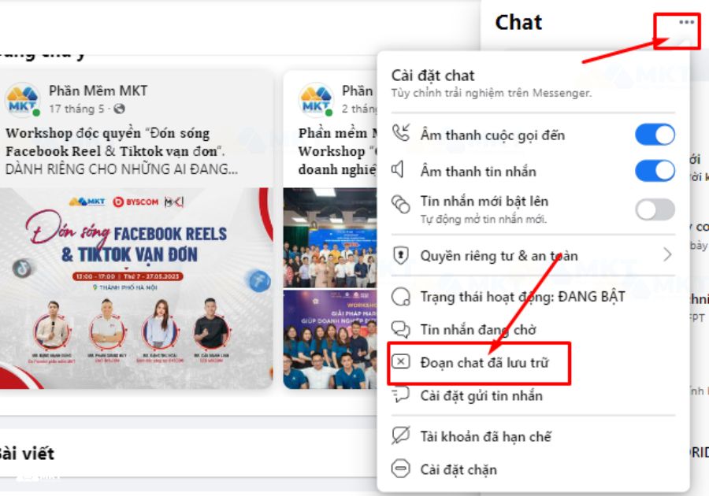The width and height of the screenshot is (709, 496).
Task: Click Âm thanh cuộc gọi đến label
Action: pos(493,135)
